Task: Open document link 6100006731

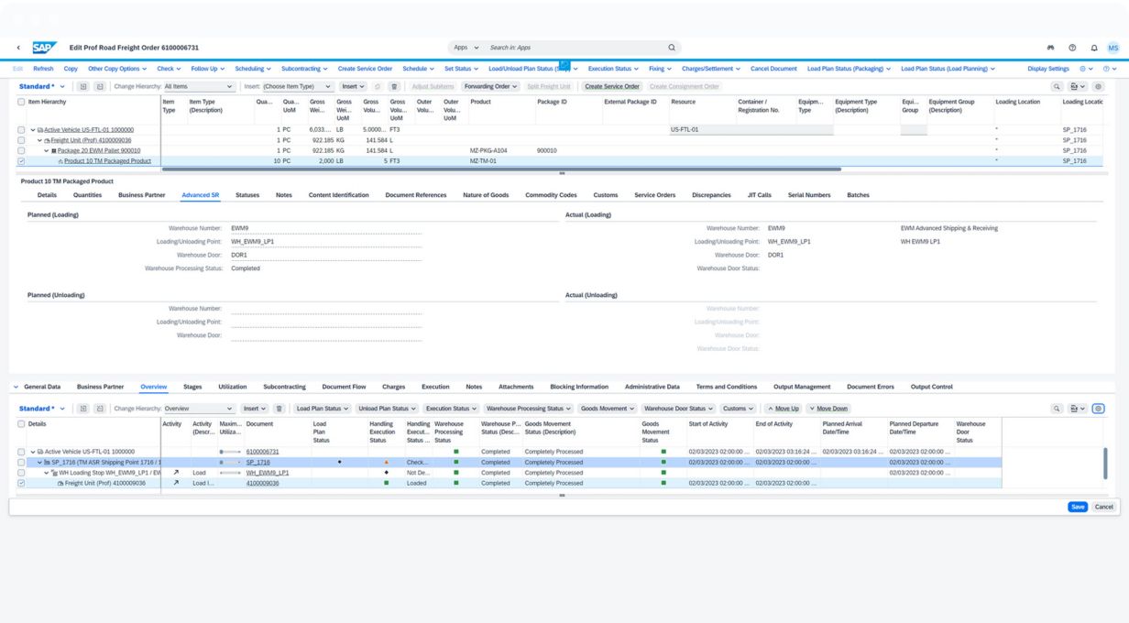Action: pyautogui.click(x=262, y=452)
